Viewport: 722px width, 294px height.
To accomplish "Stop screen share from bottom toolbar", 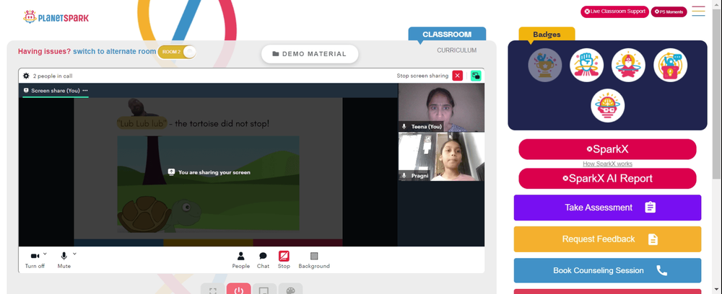I will (284, 260).
